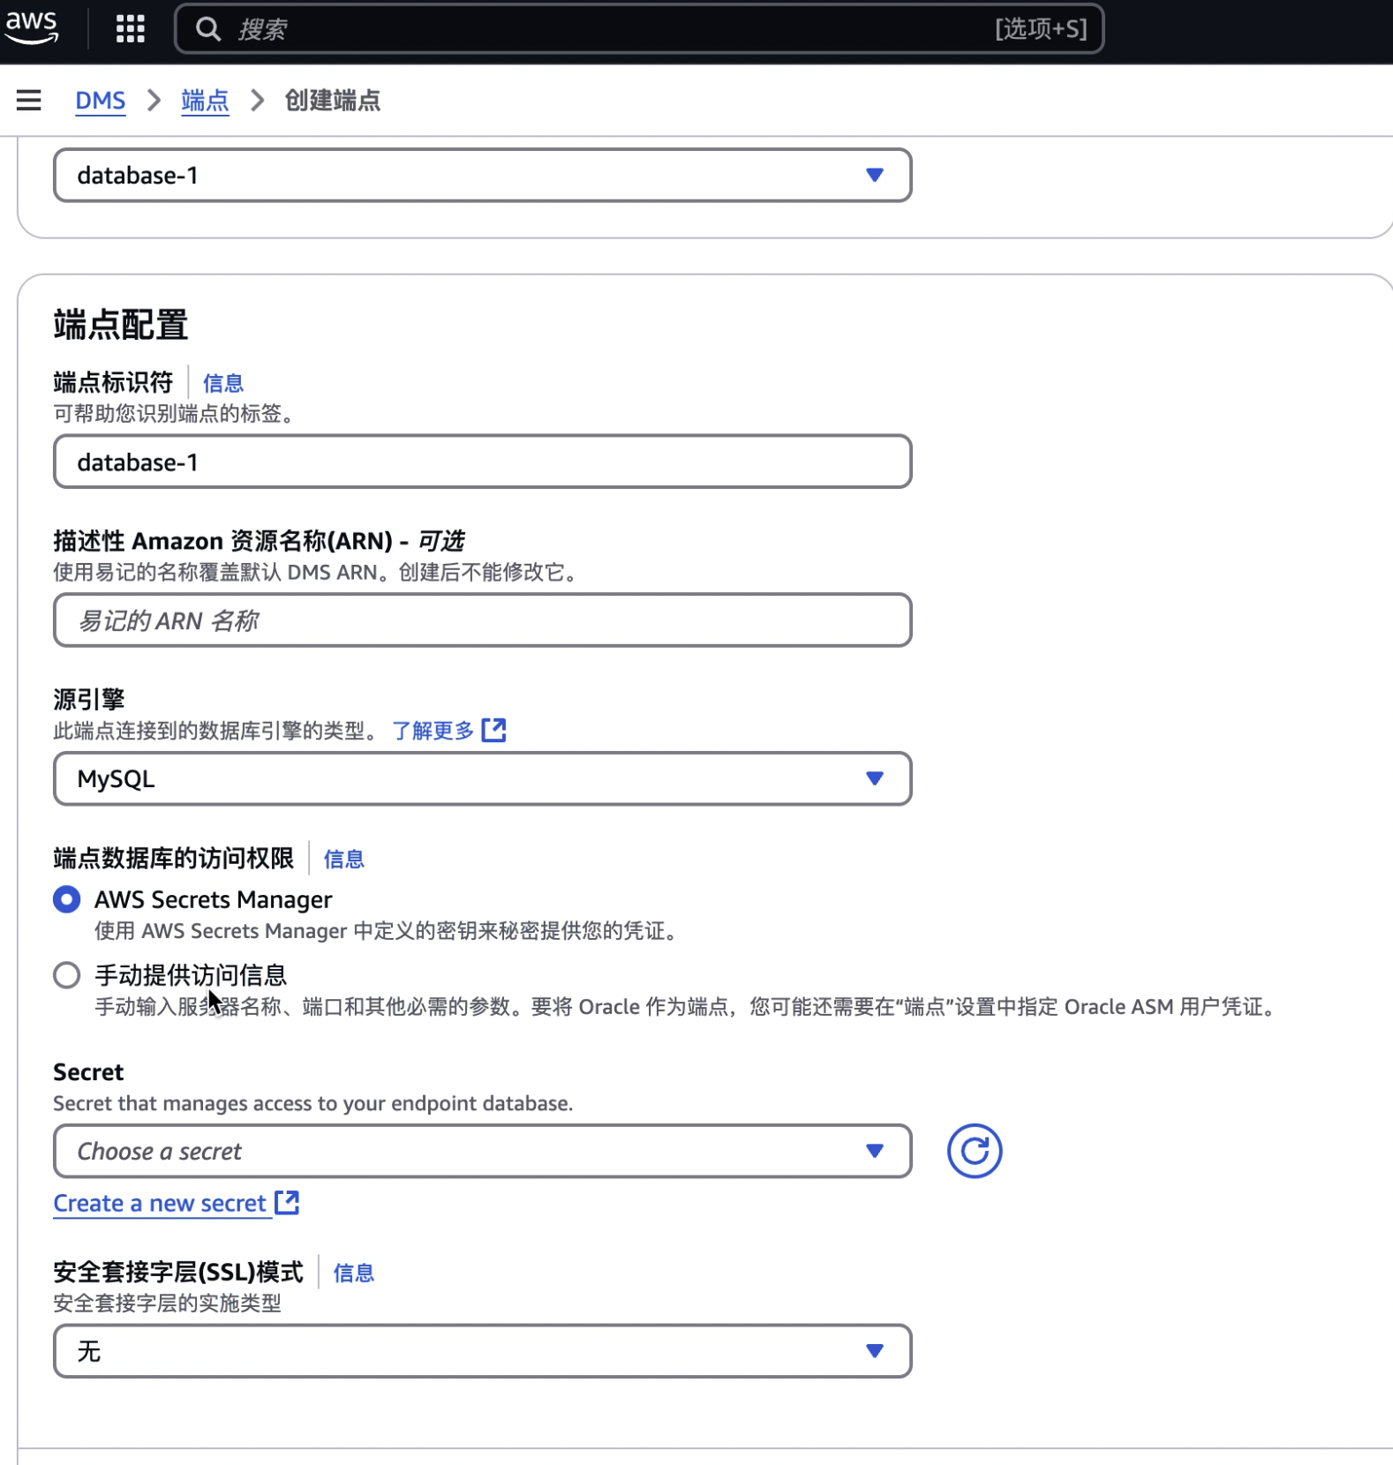1393x1465 pixels.
Task: Go to DMS breadcrumb link
Action: (101, 101)
